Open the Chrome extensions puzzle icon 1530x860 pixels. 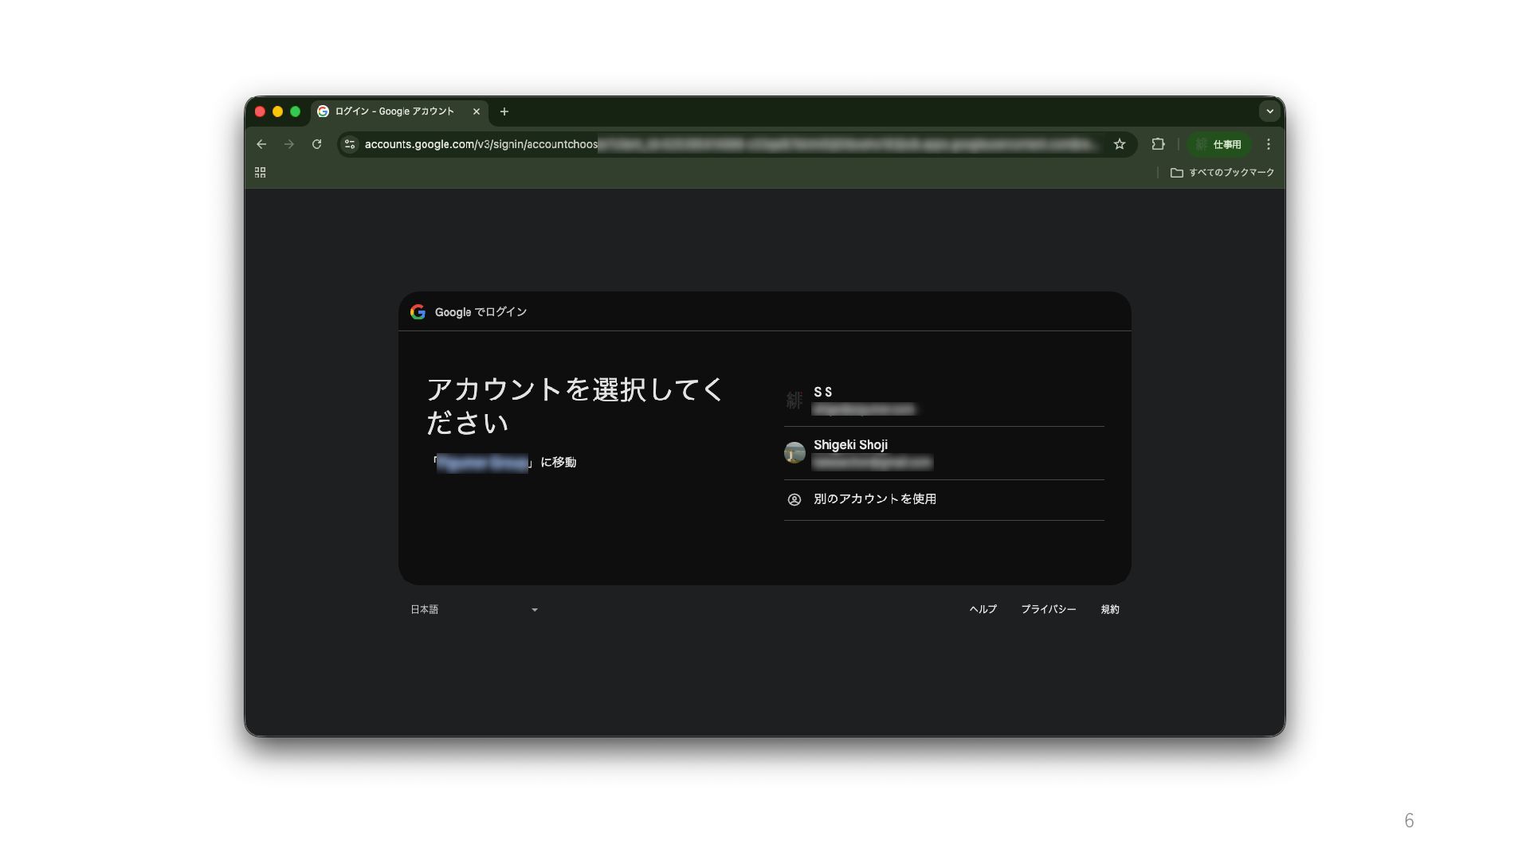click(1158, 144)
